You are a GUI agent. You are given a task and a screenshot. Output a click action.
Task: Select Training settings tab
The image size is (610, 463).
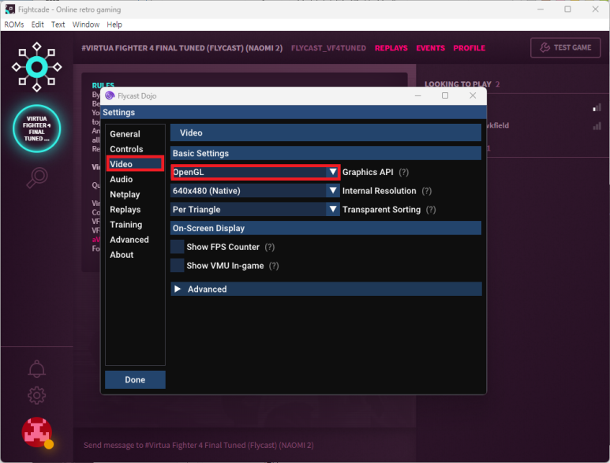[126, 225]
